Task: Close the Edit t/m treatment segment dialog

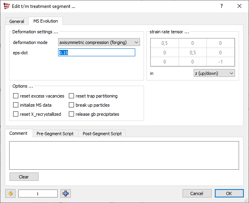Action: [239, 6]
